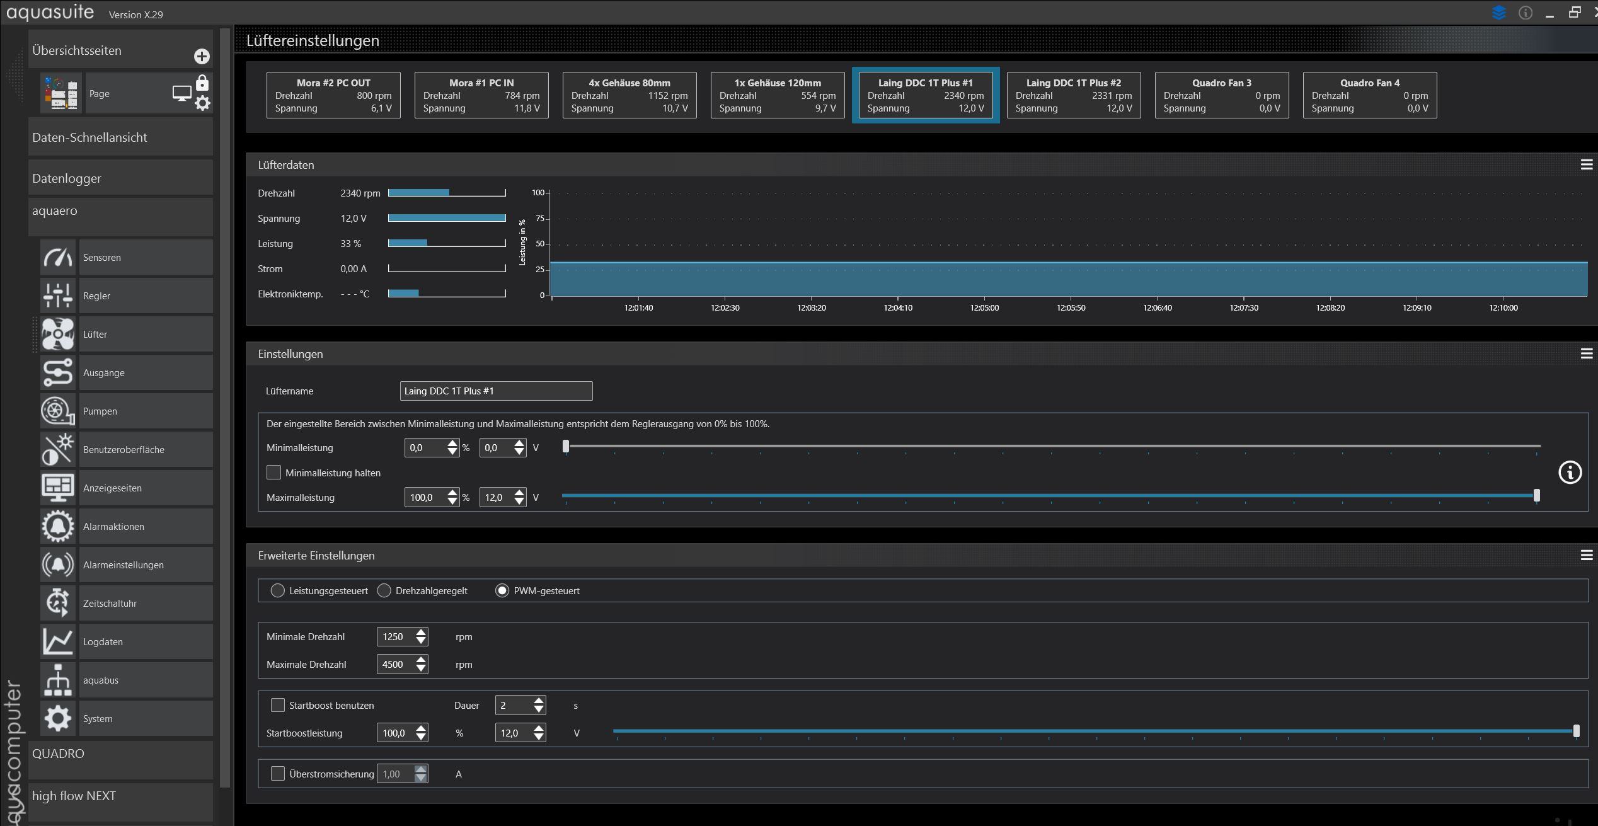This screenshot has height=826, width=1598.
Task: Open the Regler sliders icon
Action: [58, 295]
